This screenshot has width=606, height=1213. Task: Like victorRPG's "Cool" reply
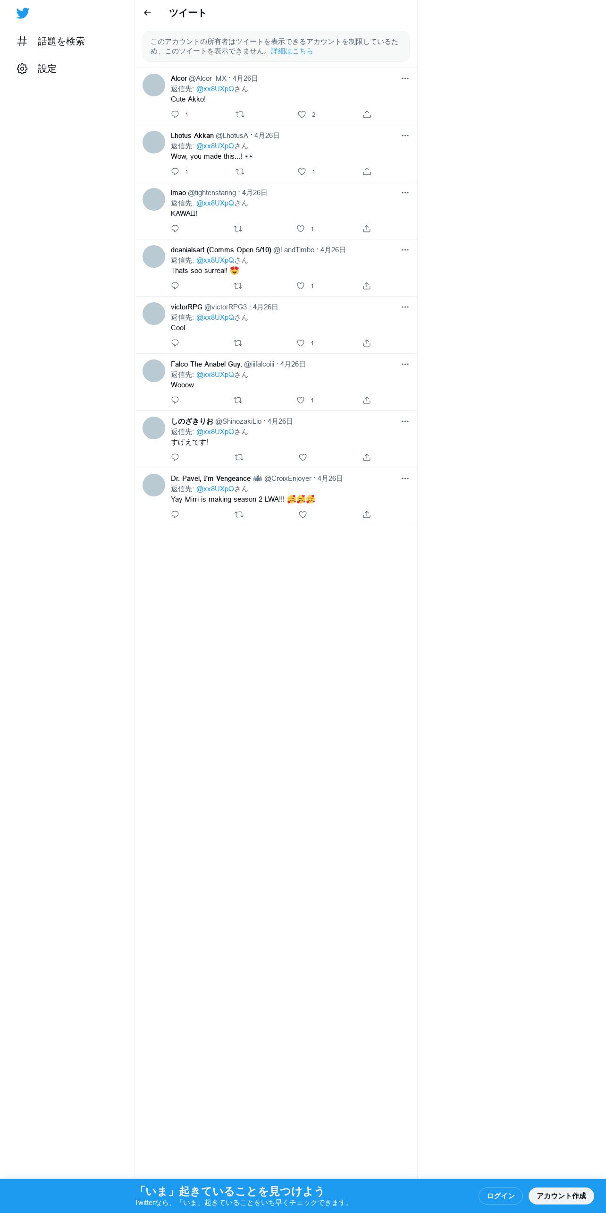point(301,343)
